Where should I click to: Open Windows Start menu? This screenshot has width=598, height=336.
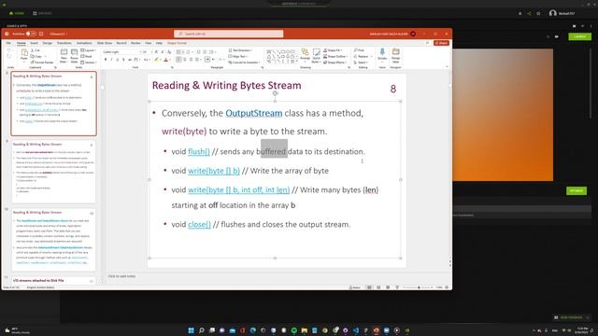point(191,330)
